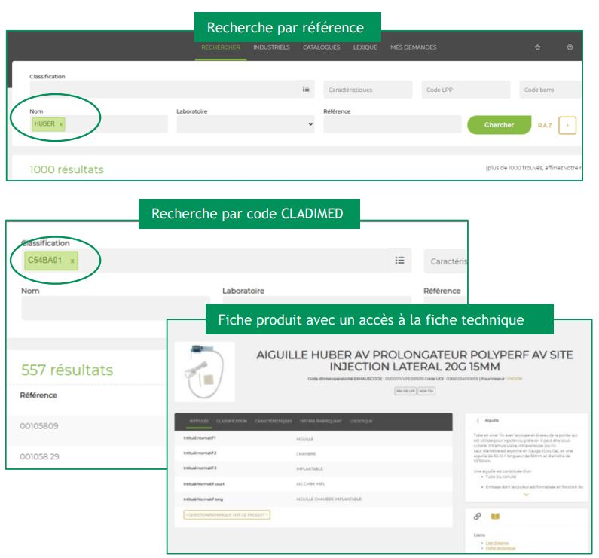This screenshot has width=599, height=558.
Task: Open the INTITULÉS tab in product sheet
Action: pyautogui.click(x=199, y=421)
